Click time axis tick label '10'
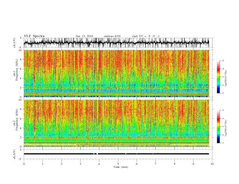The image size is (239, 184). 212,164
